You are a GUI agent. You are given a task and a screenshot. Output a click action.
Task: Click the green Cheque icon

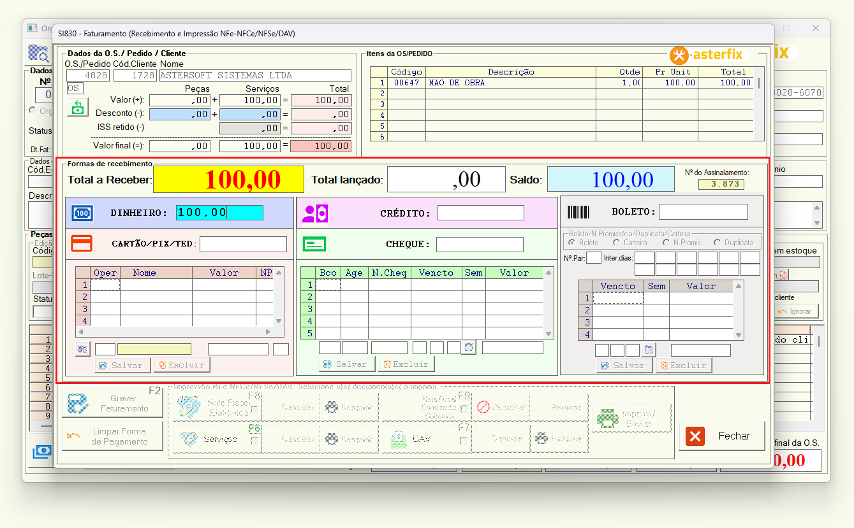(314, 244)
